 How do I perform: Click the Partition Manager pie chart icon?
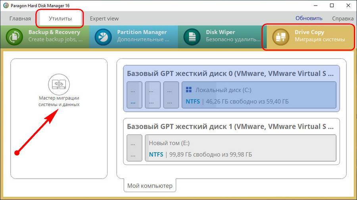tap(103, 37)
